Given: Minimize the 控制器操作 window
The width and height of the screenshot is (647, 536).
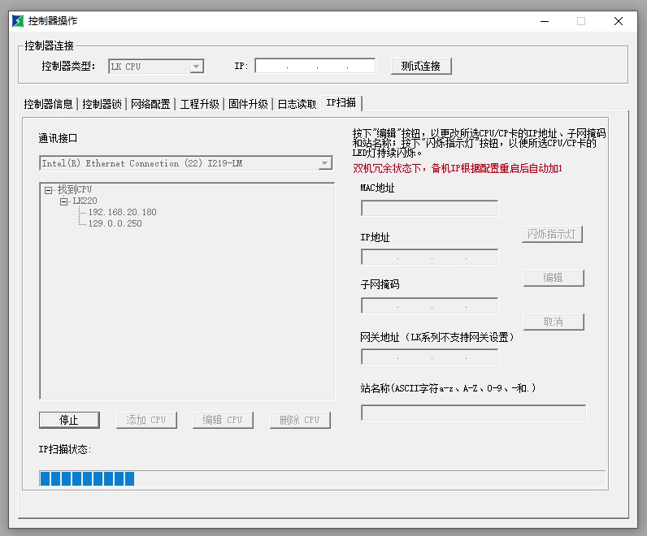Looking at the screenshot, I should [545, 21].
